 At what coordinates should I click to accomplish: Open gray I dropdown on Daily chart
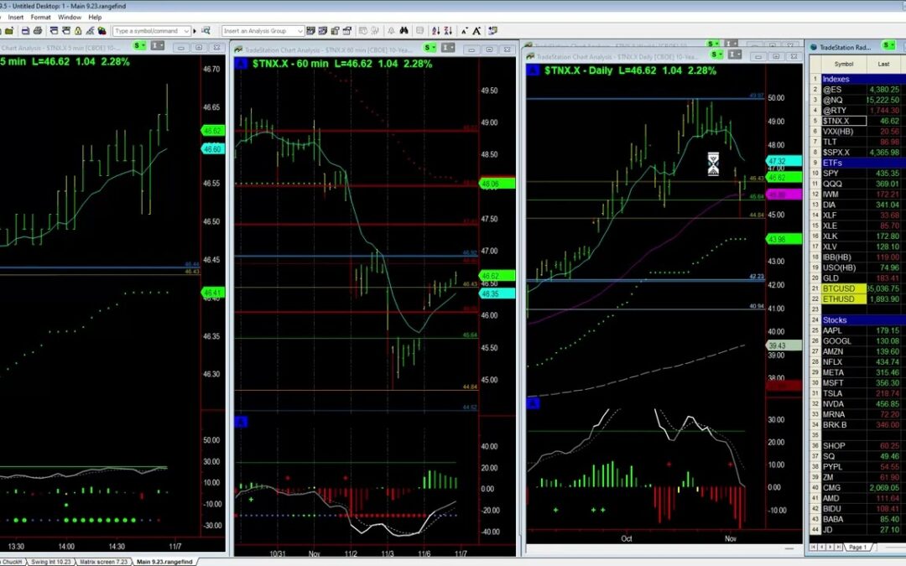pos(734,55)
